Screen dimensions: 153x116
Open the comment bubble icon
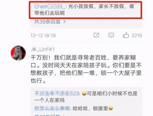tap(111, 35)
